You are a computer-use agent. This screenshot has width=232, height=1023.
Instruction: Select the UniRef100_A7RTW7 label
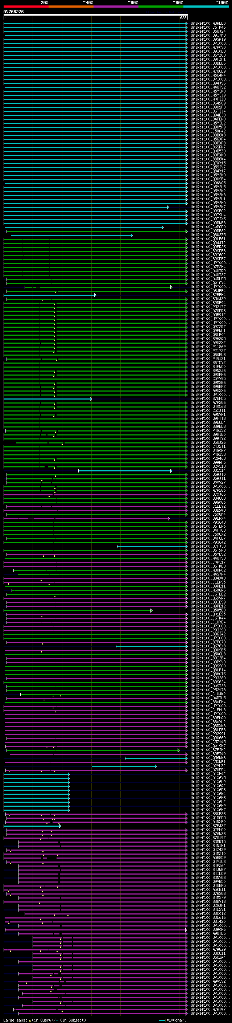208,1010
